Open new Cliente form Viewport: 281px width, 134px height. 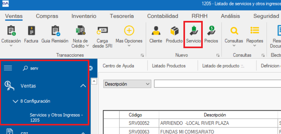coord(156,31)
